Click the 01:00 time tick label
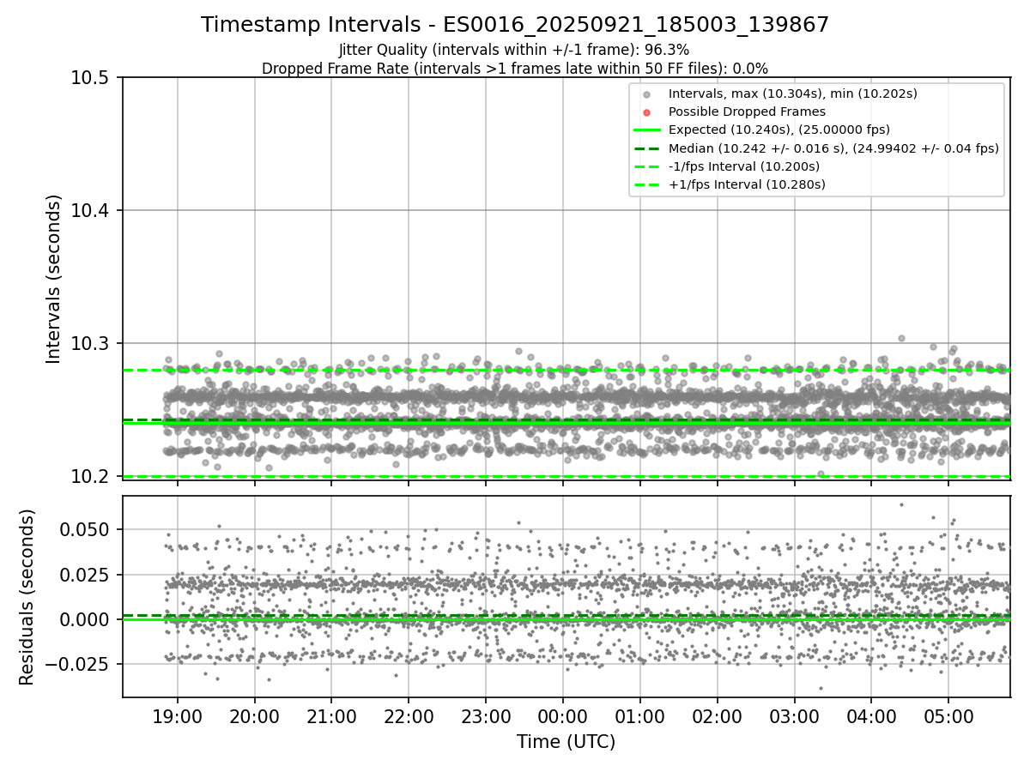Image resolution: width=1030 pixels, height=772 pixels. click(639, 716)
